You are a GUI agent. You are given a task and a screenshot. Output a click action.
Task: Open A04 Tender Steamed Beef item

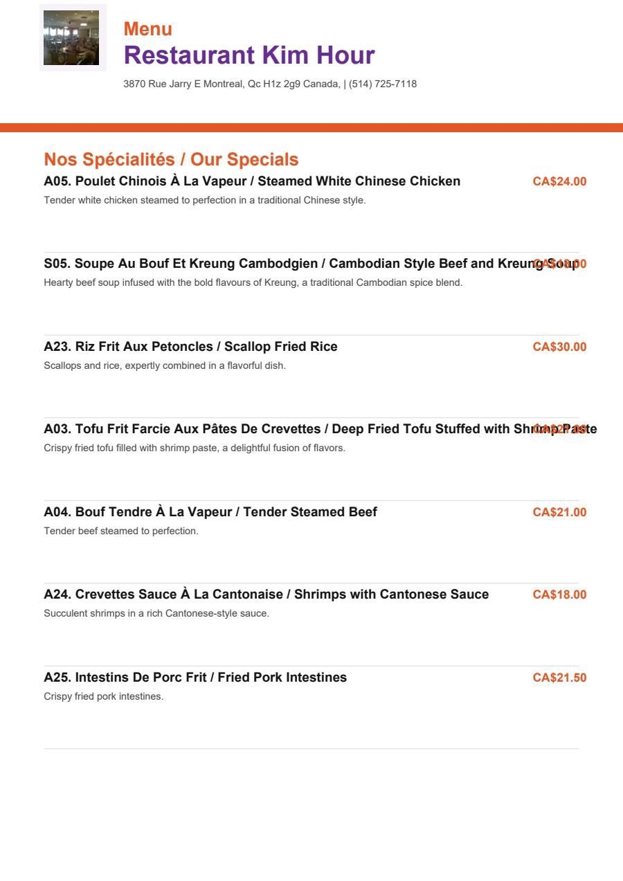210,512
